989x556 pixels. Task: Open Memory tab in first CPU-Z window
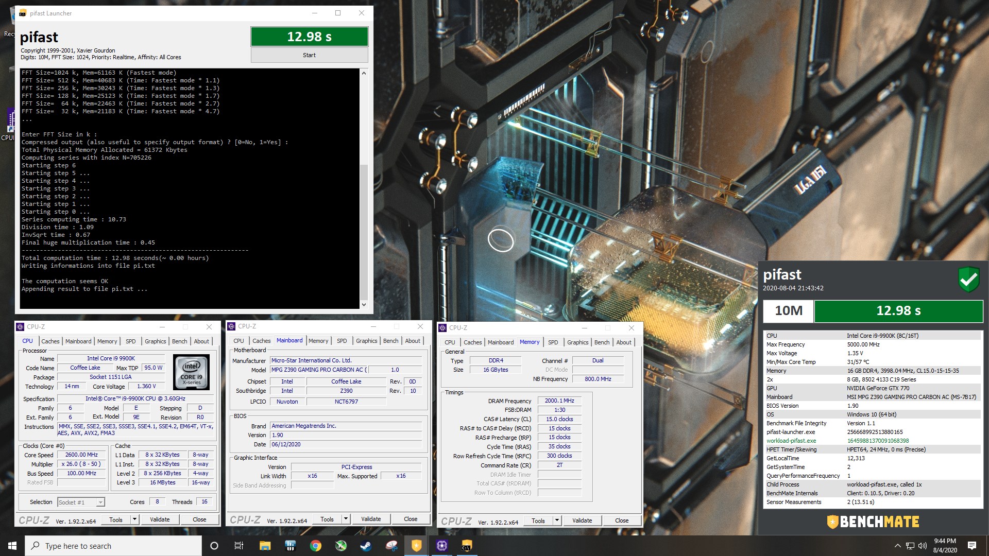(107, 341)
